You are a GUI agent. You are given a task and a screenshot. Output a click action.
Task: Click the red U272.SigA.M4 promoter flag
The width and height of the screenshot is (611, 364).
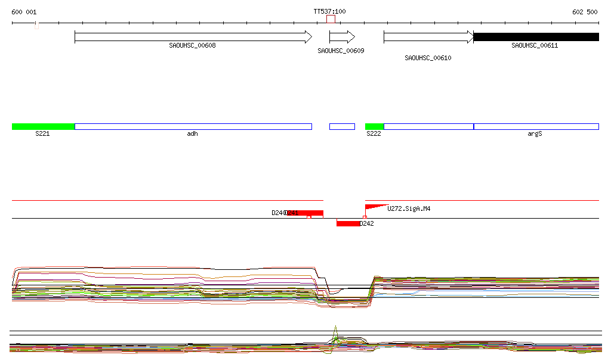[x=373, y=207]
